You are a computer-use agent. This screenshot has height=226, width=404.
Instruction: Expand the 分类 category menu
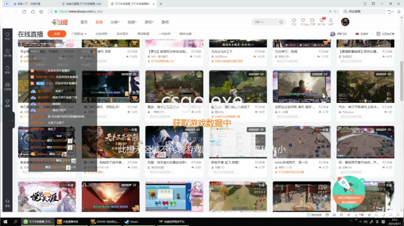pos(115,22)
